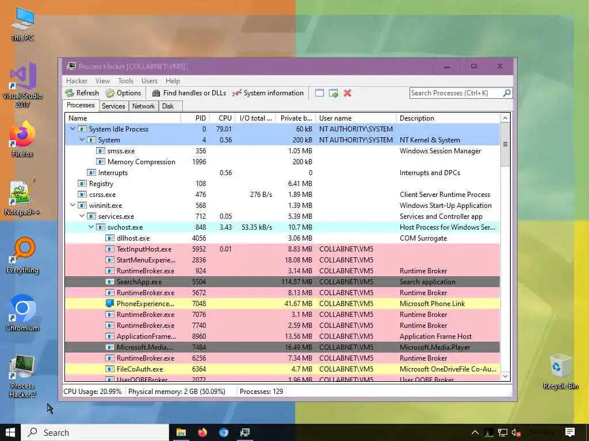Sort by the Private bytes column header
589x441 pixels.
click(x=296, y=118)
